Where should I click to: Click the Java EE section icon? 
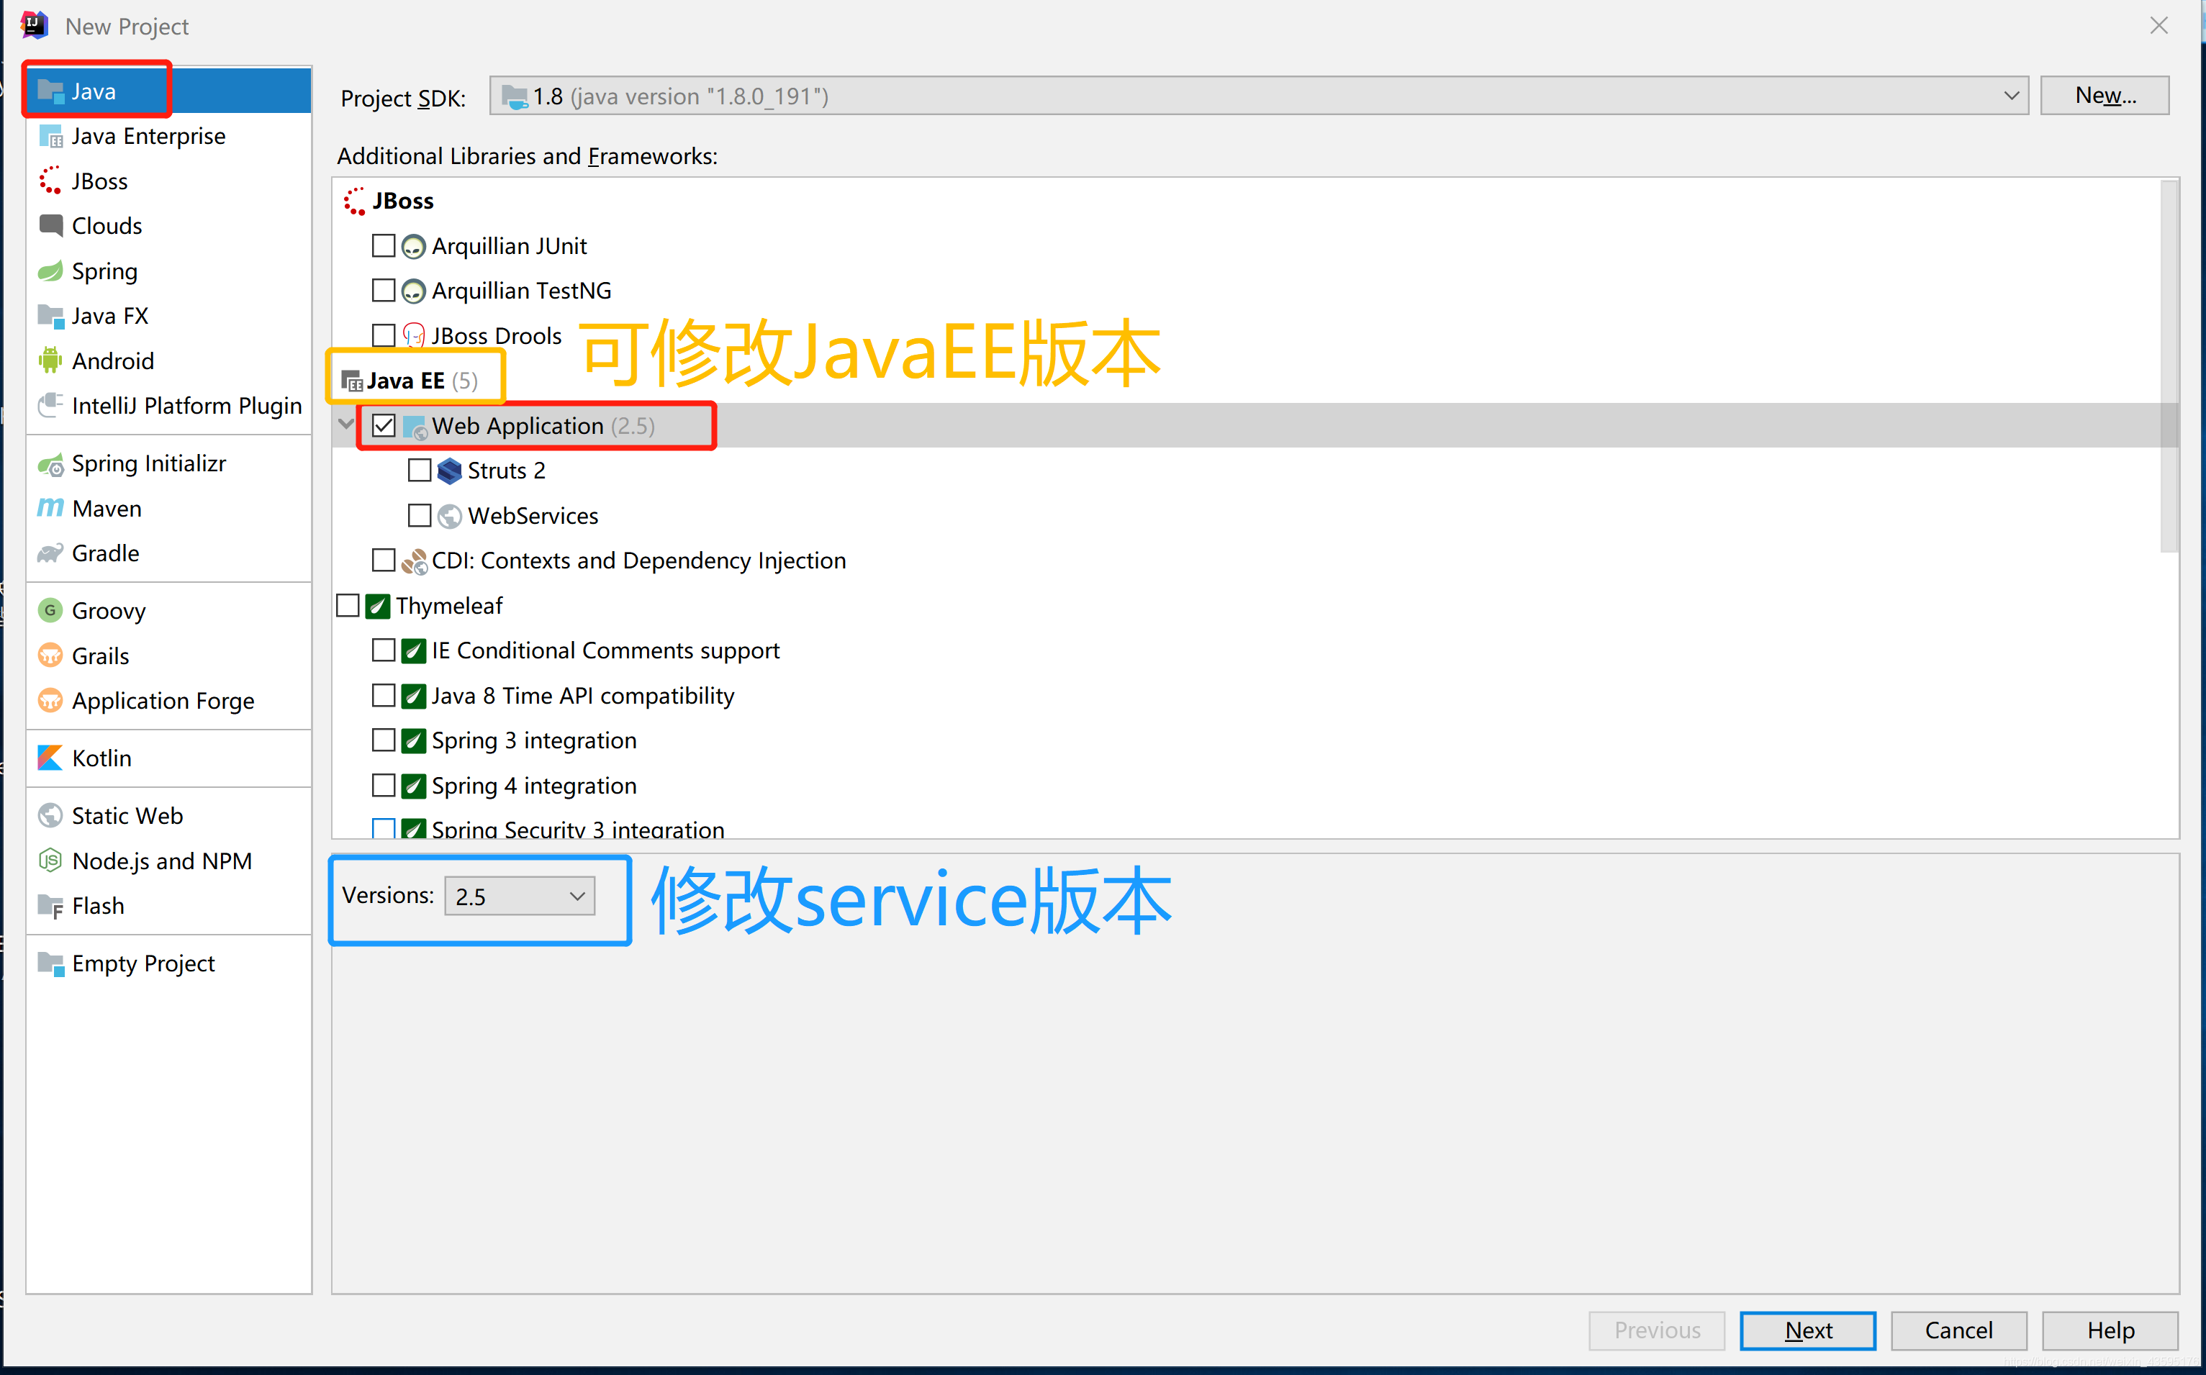pos(351,381)
